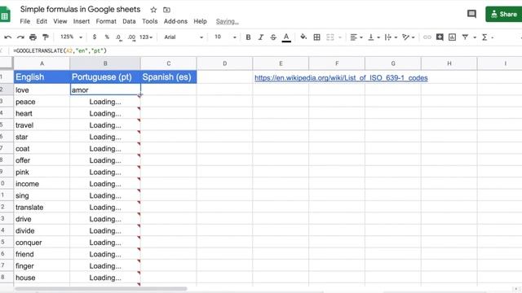The height and width of the screenshot is (293, 522).
Task: Select column E header
Action: tap(281, 63)
